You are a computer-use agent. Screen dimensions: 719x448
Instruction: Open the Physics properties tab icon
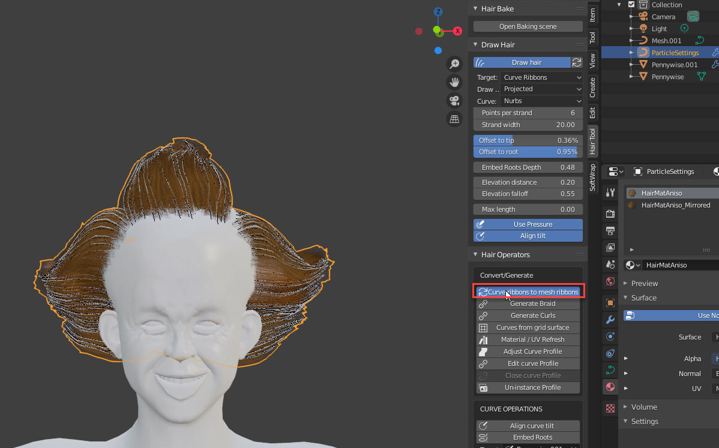[610, 336]
